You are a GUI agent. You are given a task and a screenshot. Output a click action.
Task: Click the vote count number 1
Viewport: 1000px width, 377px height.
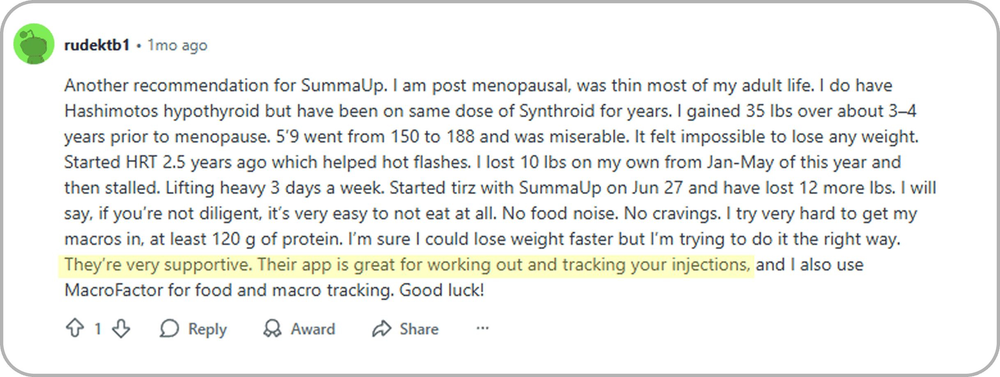point(98,329)
